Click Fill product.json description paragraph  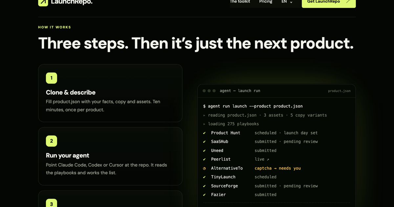(103, 105)
